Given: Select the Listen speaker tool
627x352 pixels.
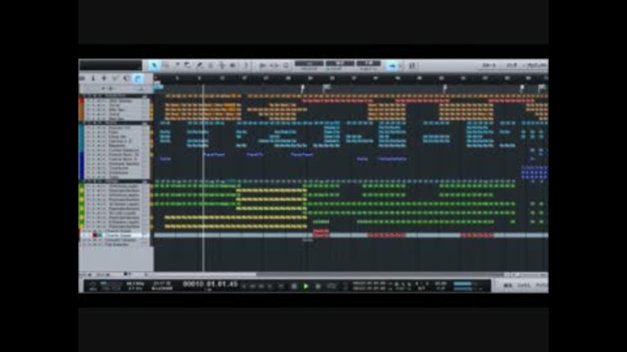Looking at the screenshot, I should tap(233, 65).
